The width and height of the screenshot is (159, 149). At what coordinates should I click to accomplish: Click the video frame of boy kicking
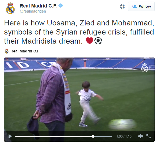tap(79, 94)
